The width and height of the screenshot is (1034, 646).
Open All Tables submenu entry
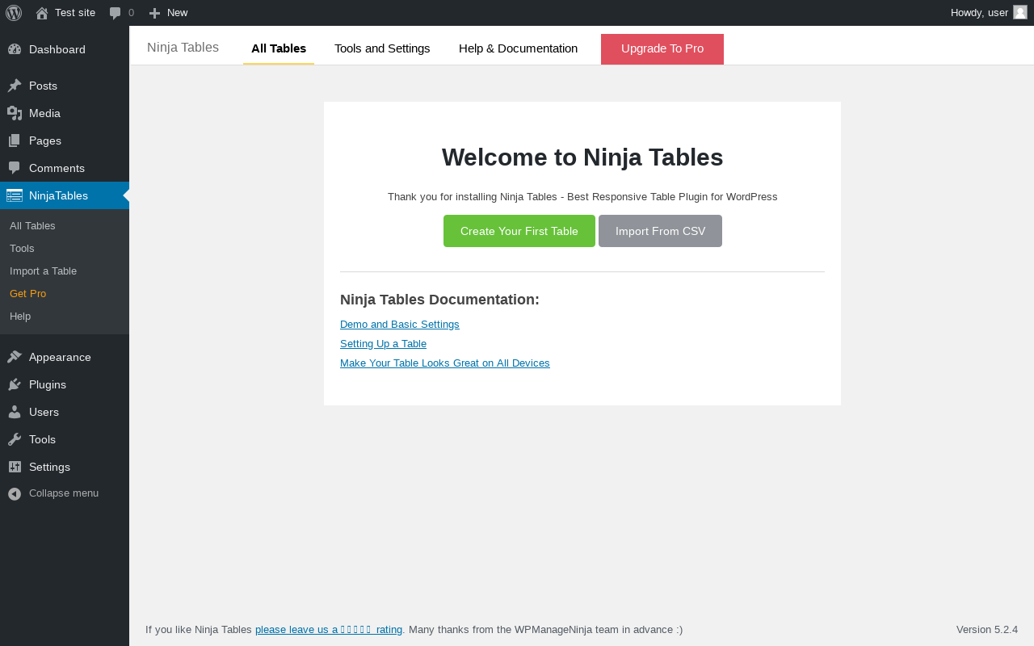tap(65, 225)
